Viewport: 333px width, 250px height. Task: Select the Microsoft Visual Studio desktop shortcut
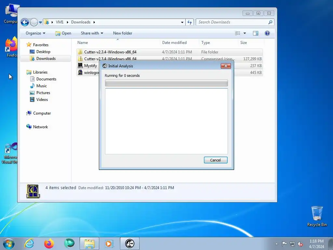coord(9,154)
